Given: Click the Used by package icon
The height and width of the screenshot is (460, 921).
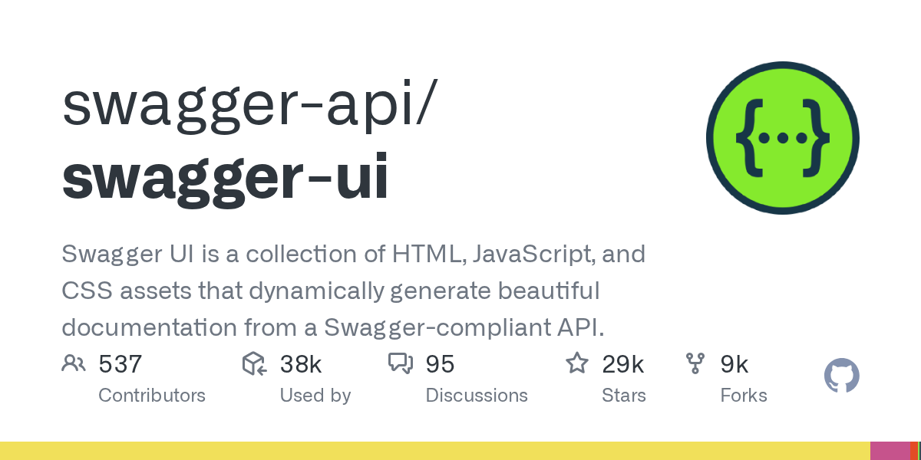Looking at the screenshot, I should tap(254, 363).
